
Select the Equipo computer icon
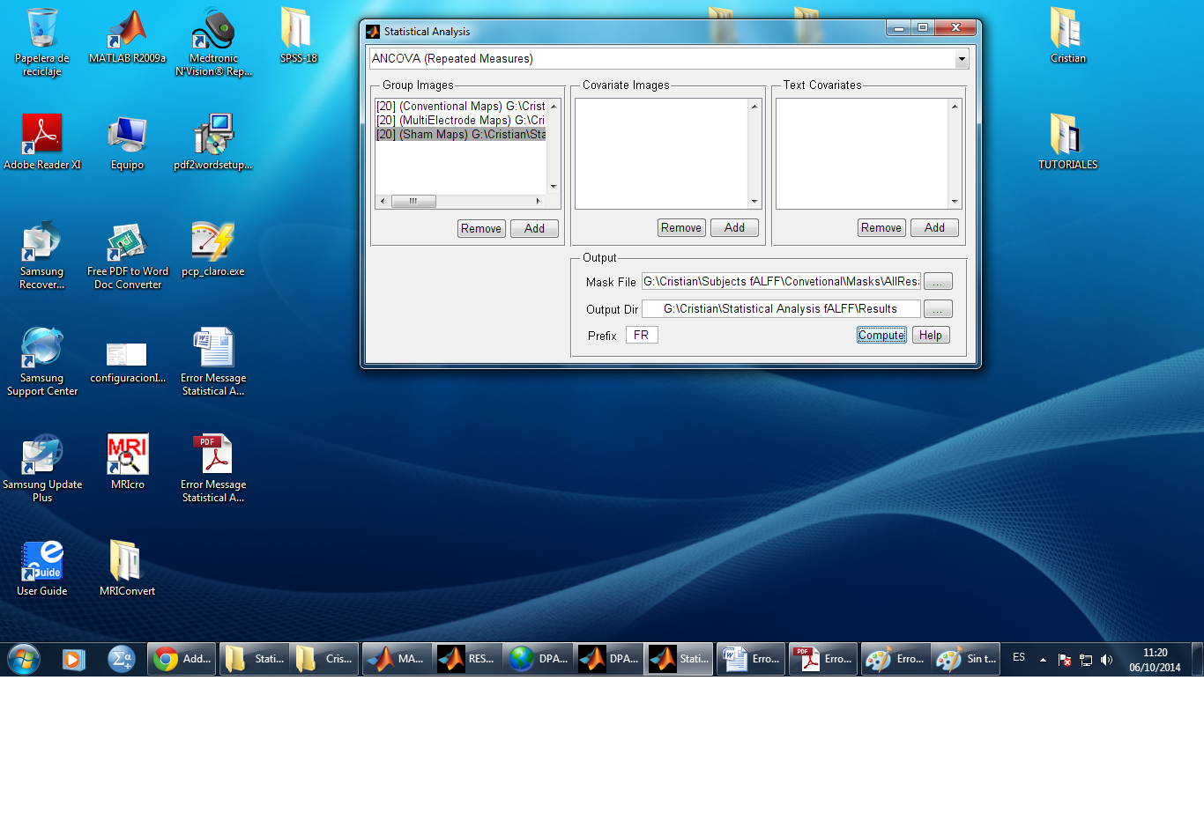(127, 141)
